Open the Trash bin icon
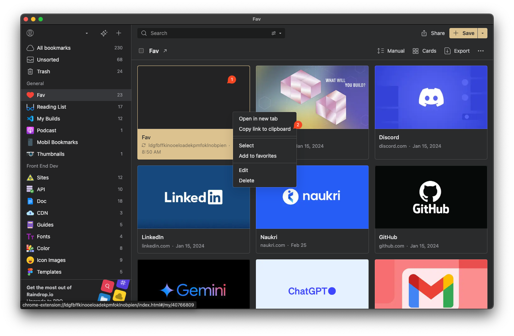Image resolution: width=514 pixels, height=336 pixels. (x=30, y=71)
